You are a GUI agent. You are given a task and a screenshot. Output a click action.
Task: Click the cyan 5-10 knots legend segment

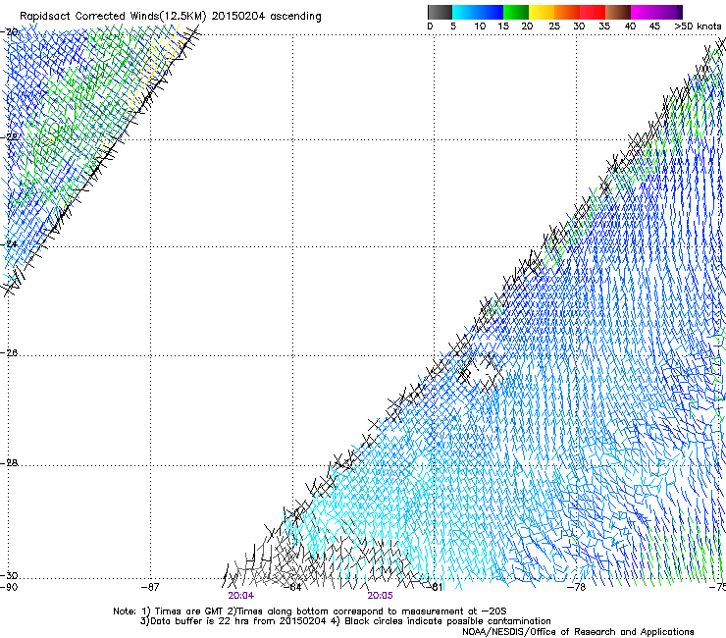465,12
